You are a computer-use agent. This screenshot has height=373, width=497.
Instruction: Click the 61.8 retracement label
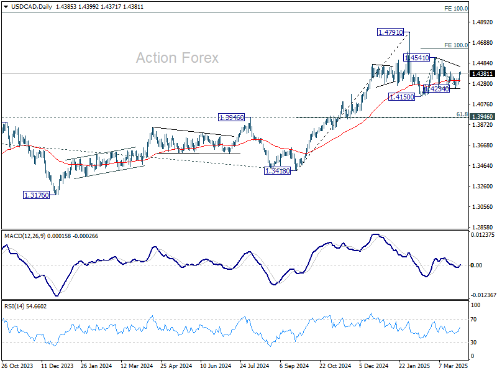click(462, 114)
